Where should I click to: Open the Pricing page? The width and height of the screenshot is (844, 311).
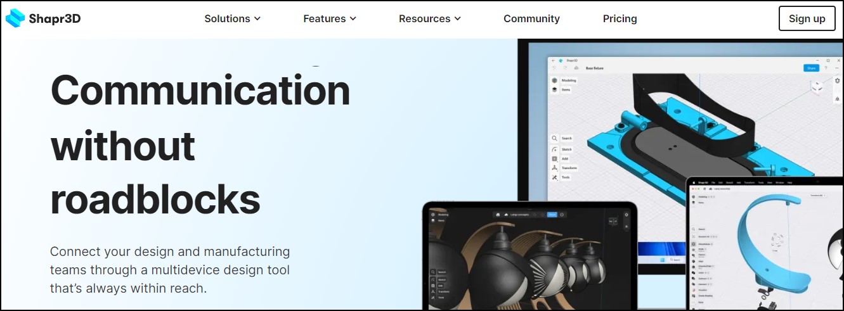click(620, 19)
